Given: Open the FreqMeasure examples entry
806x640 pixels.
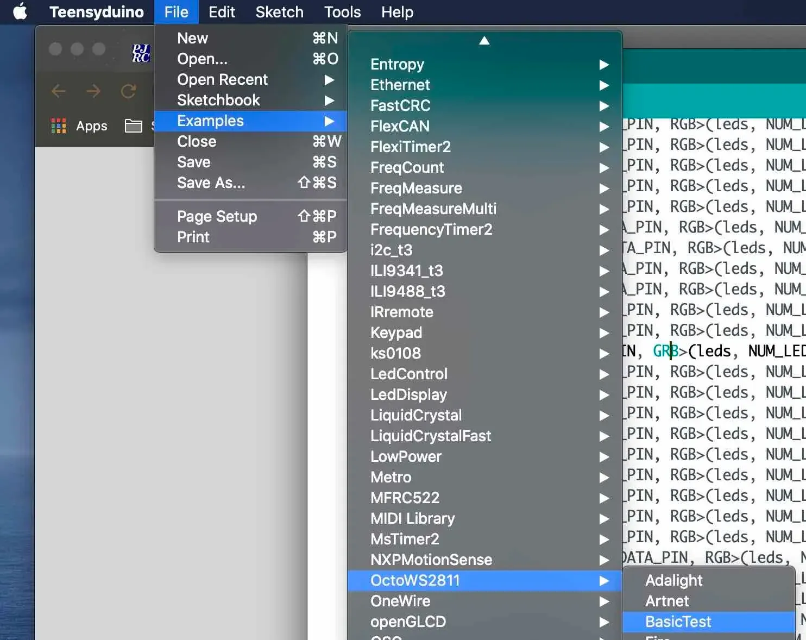Looking at the screenshot, I should click(x=484, y=188).
